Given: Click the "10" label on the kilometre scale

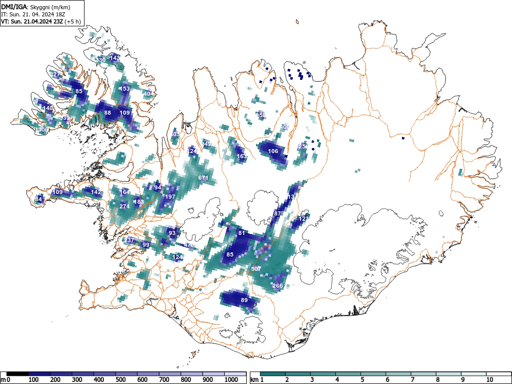Looking at the screenshot, I should 489,380.
